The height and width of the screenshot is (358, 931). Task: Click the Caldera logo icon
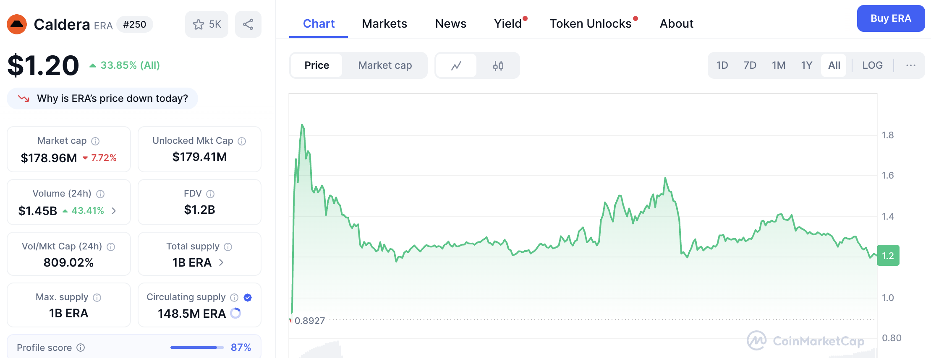click(x=17, y=25)
